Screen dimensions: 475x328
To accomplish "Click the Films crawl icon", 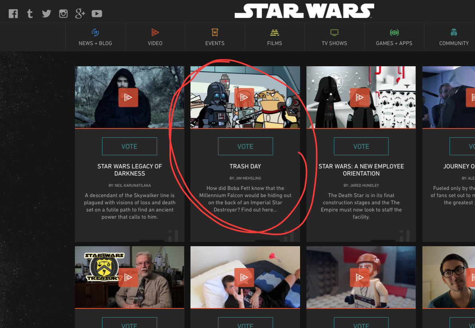I will 275,32.
